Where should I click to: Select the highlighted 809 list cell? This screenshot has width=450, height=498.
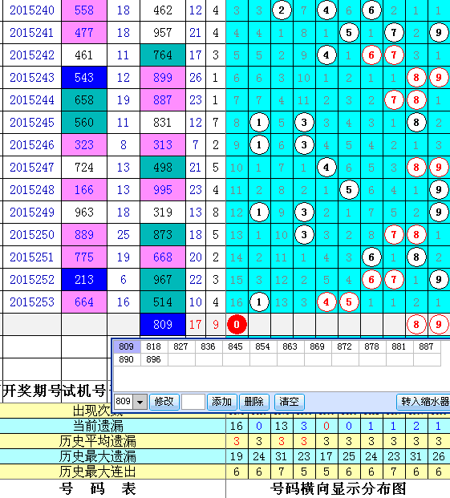click(127, 346)
